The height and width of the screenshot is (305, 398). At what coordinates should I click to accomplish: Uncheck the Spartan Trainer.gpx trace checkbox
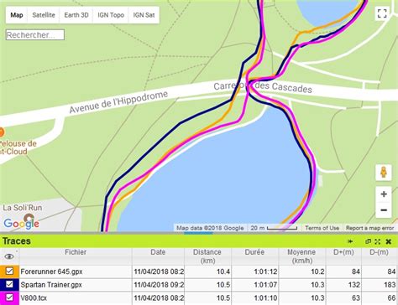point(9,284)
